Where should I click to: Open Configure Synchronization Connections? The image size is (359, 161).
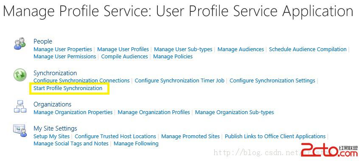click(x=81, y=80)
